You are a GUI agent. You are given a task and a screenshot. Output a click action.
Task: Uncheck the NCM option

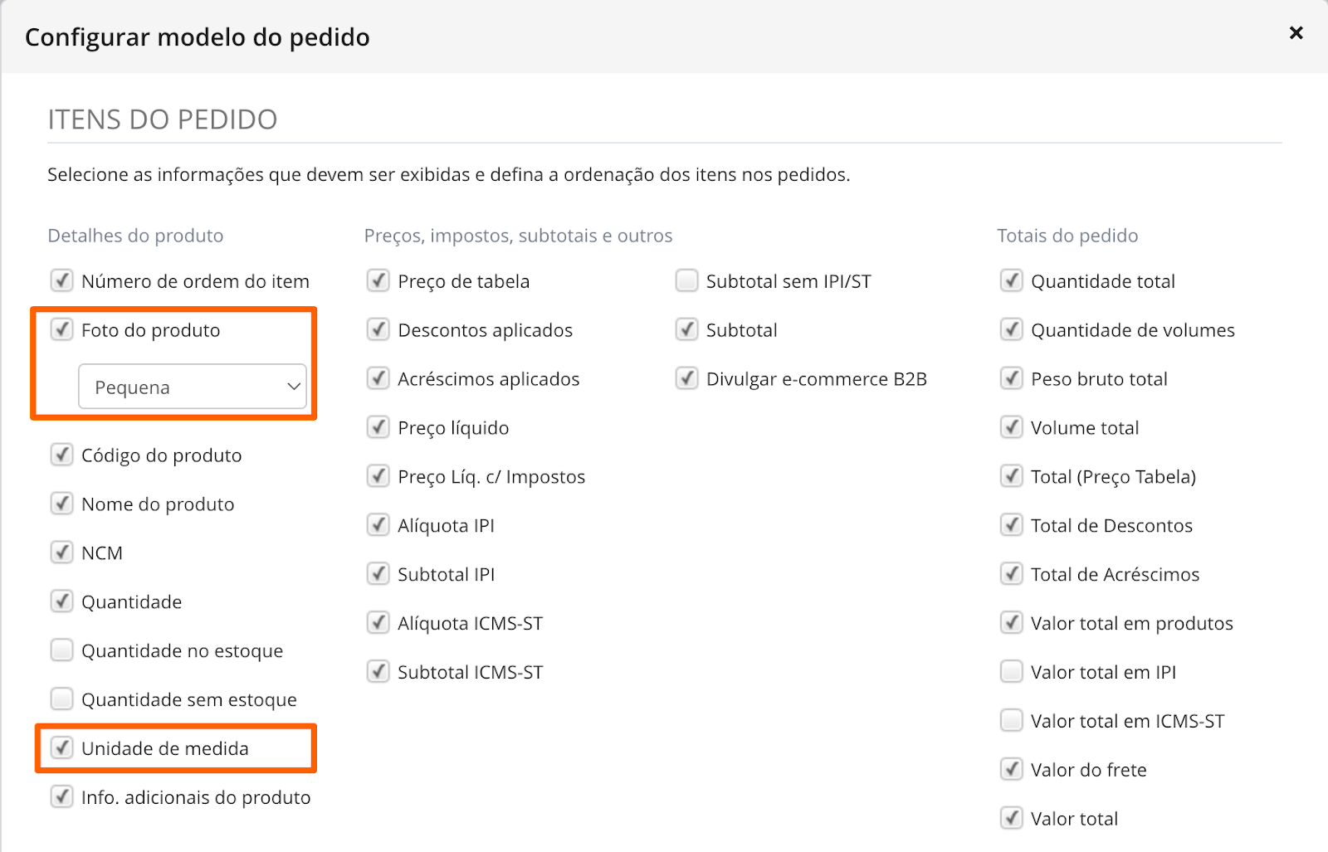[x=62, y=552]
